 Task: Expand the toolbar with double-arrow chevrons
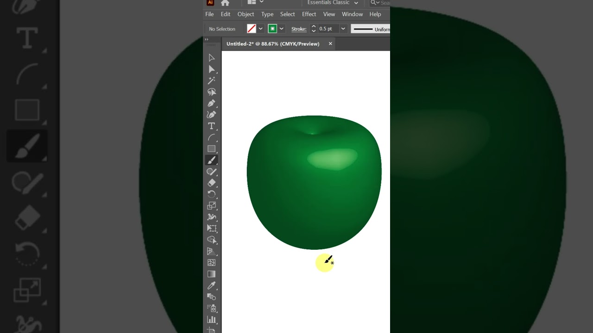[x=207, y=40]
